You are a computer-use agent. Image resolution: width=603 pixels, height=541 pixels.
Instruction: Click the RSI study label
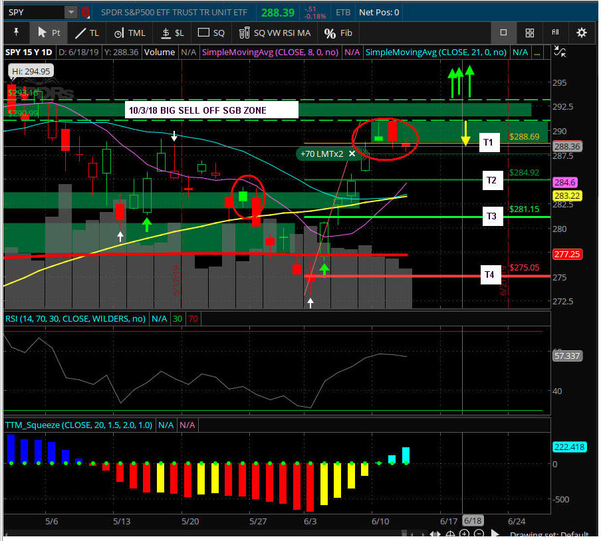[74, 318]
